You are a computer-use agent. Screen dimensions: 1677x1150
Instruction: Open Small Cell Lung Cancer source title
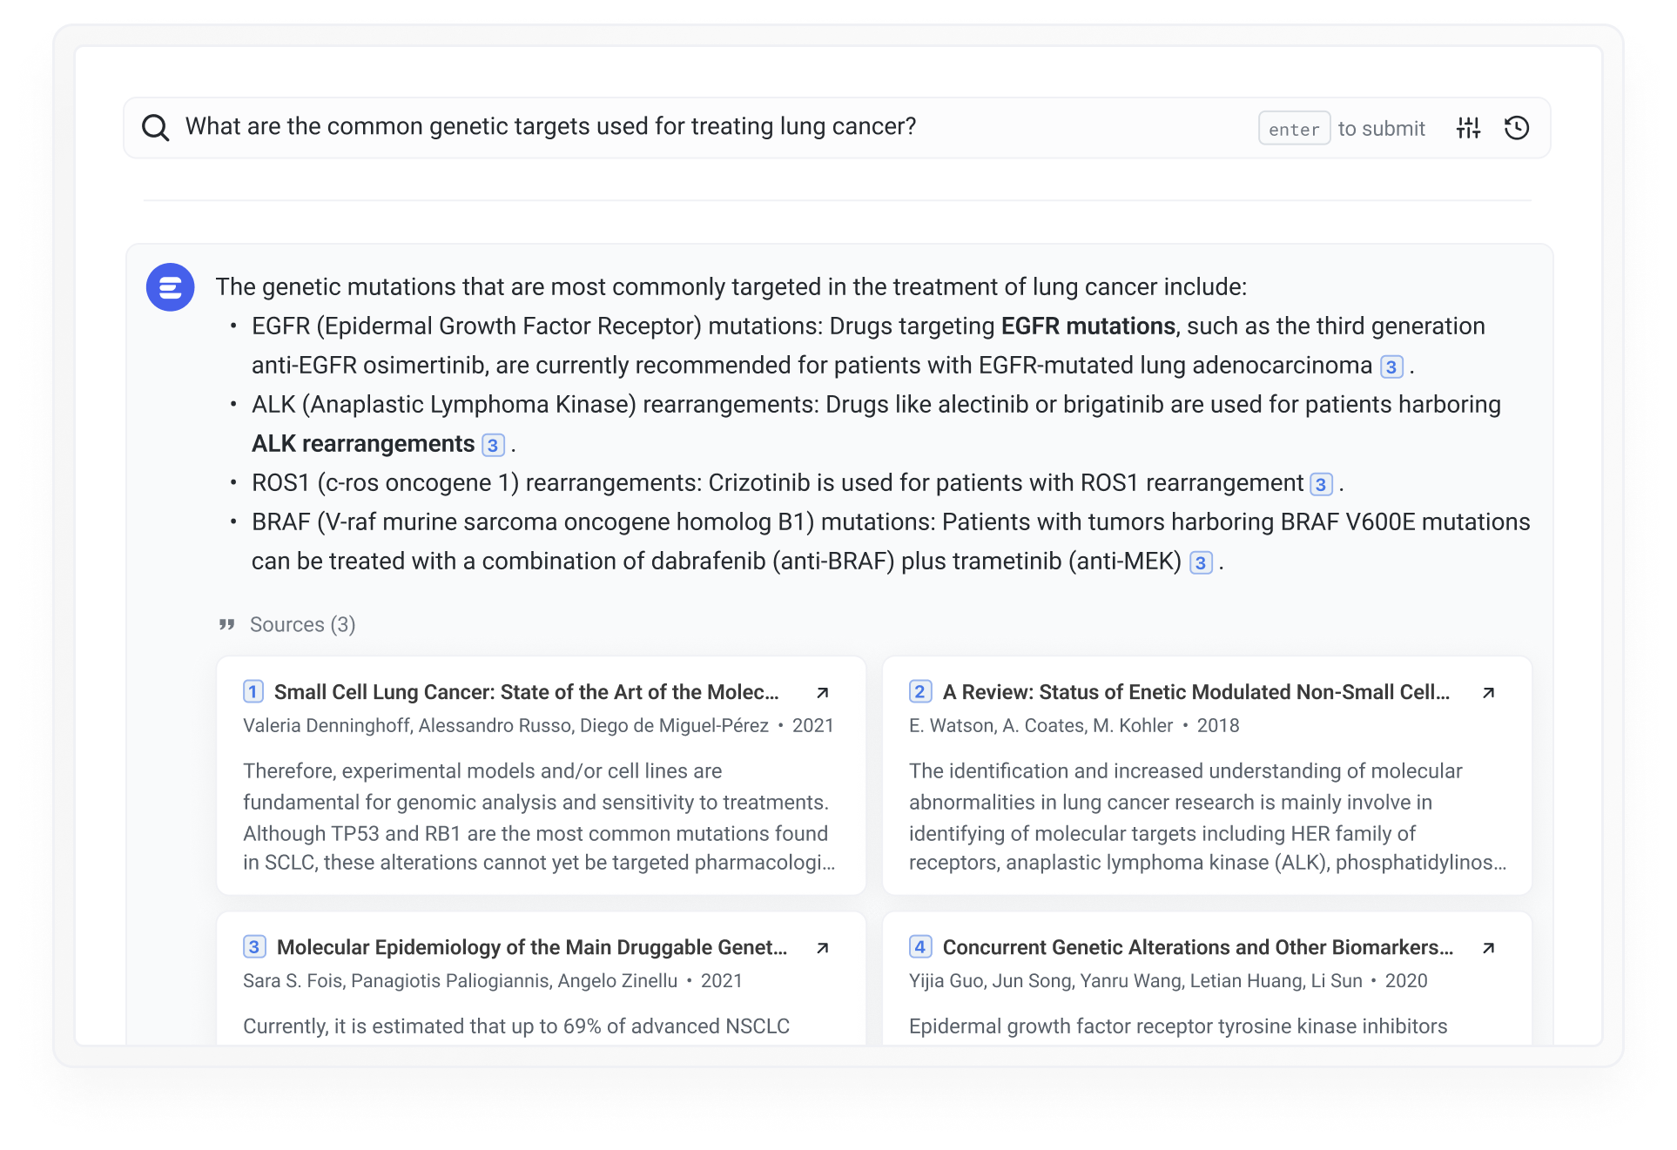point(526,692)
